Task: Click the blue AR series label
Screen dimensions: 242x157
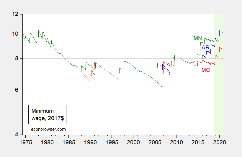Action: [205, 48]
